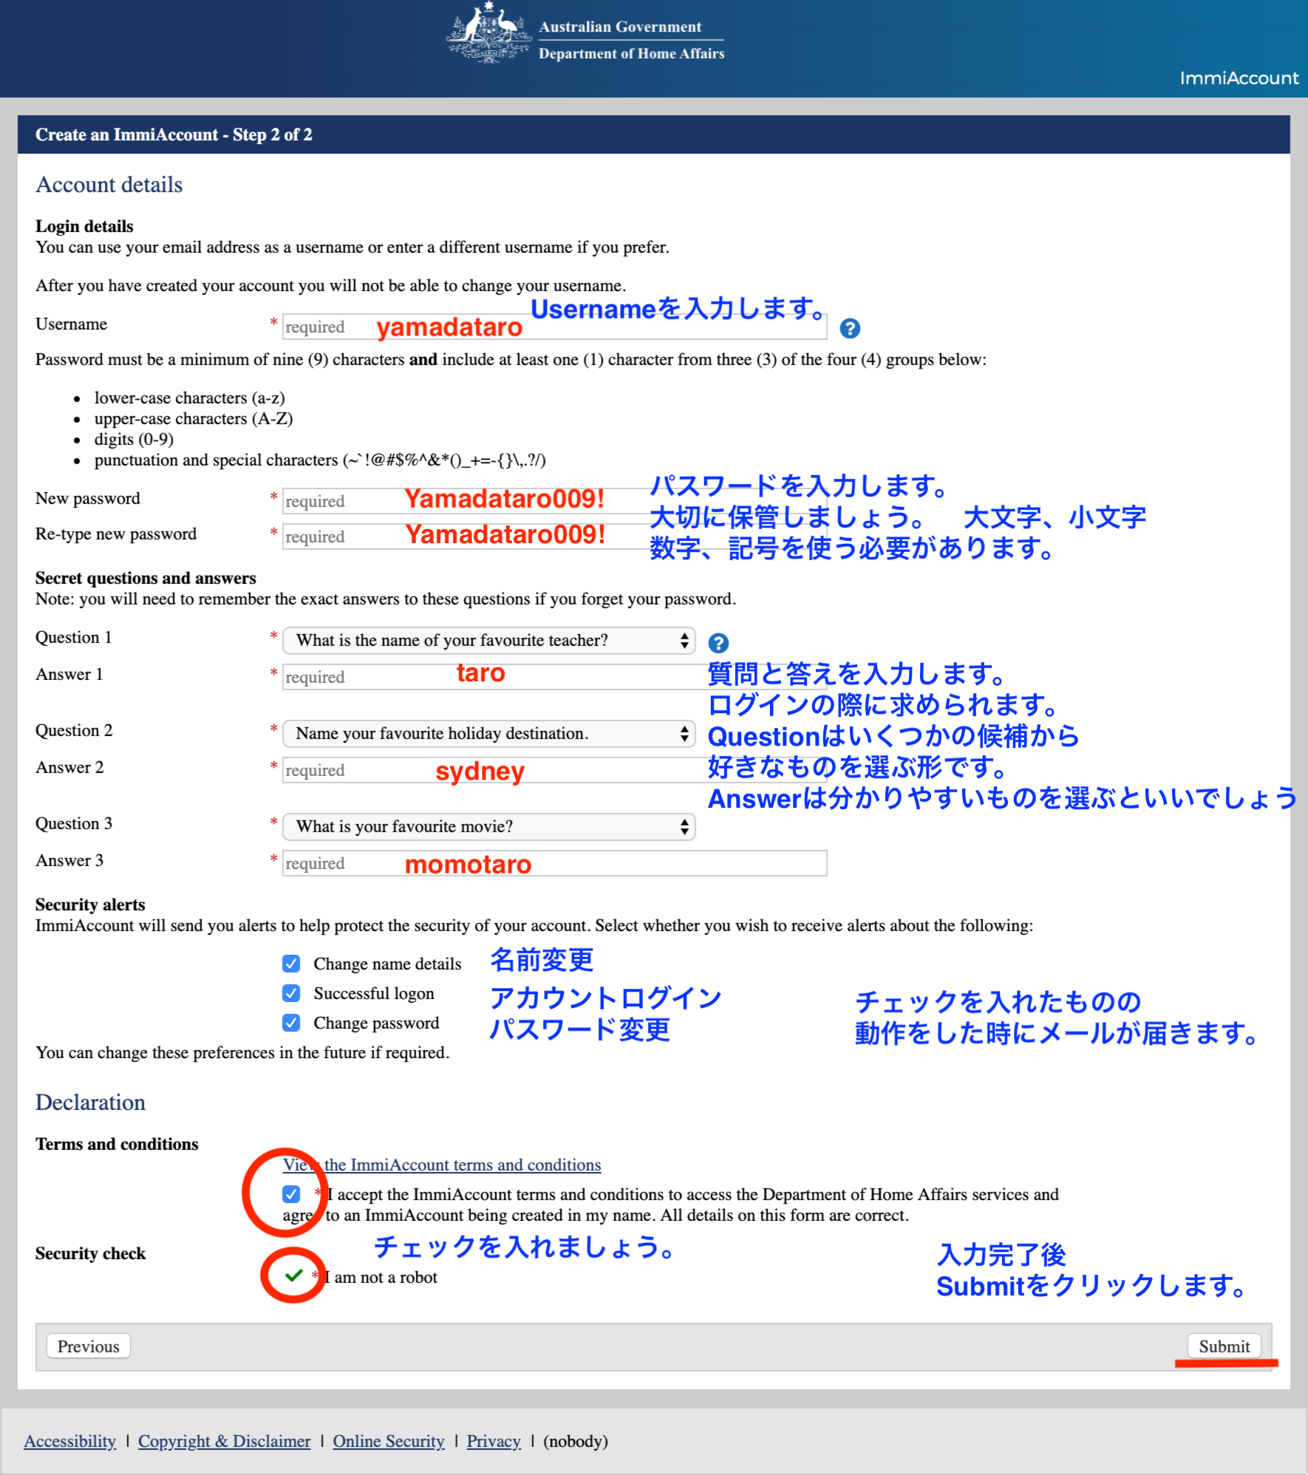Click the ImmiAccount header label
This screenshot has width=1308, height=1475.
tap(1239, 78)
